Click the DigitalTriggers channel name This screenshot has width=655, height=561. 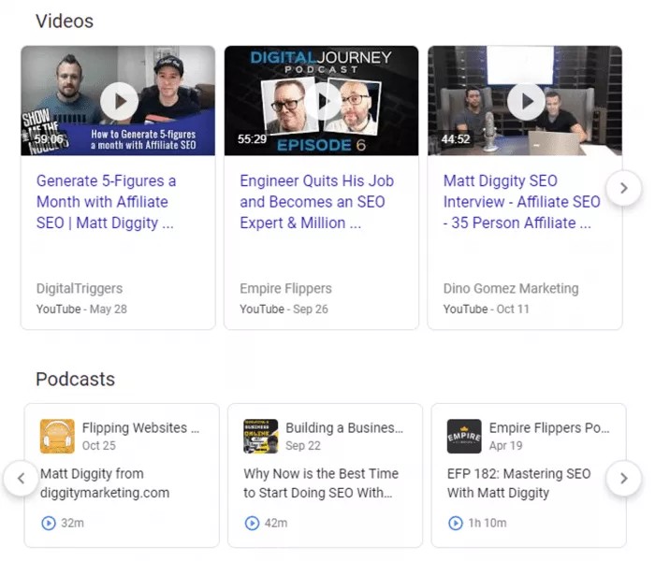(x=80, y=288)
